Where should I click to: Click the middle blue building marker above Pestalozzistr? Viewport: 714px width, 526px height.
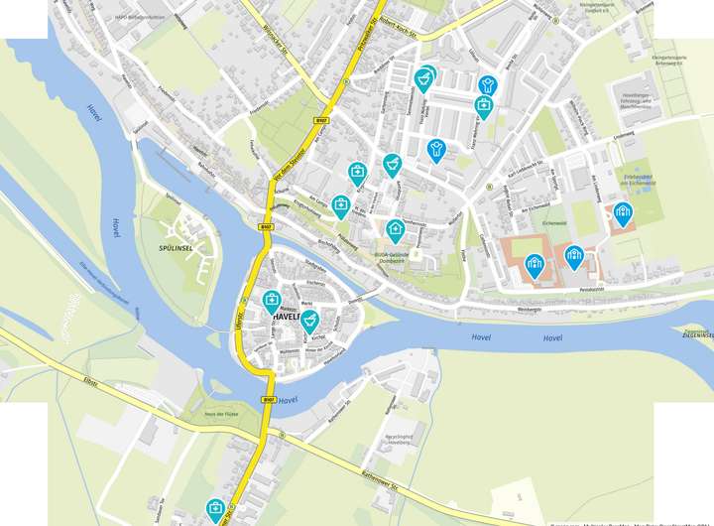point(574,257)
